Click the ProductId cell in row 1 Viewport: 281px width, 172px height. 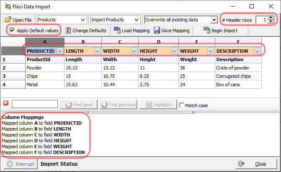(45, 59)
